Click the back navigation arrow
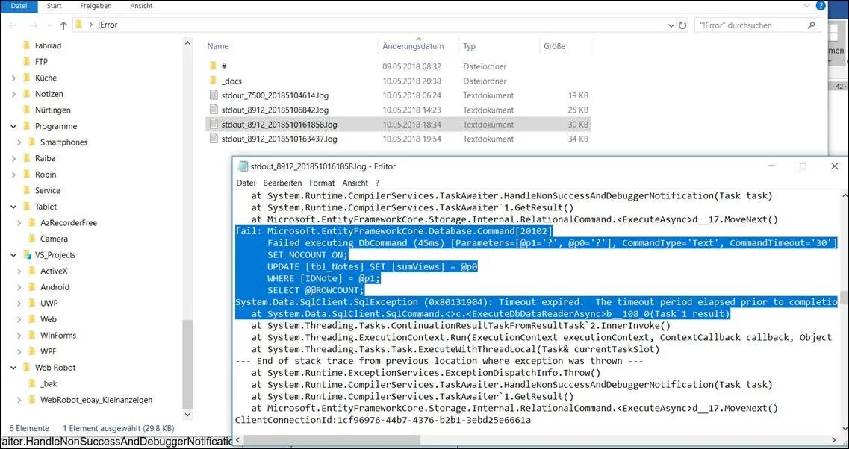Viewport: 849px width, 449px height. pyautogui.click(x=13, y=25)
